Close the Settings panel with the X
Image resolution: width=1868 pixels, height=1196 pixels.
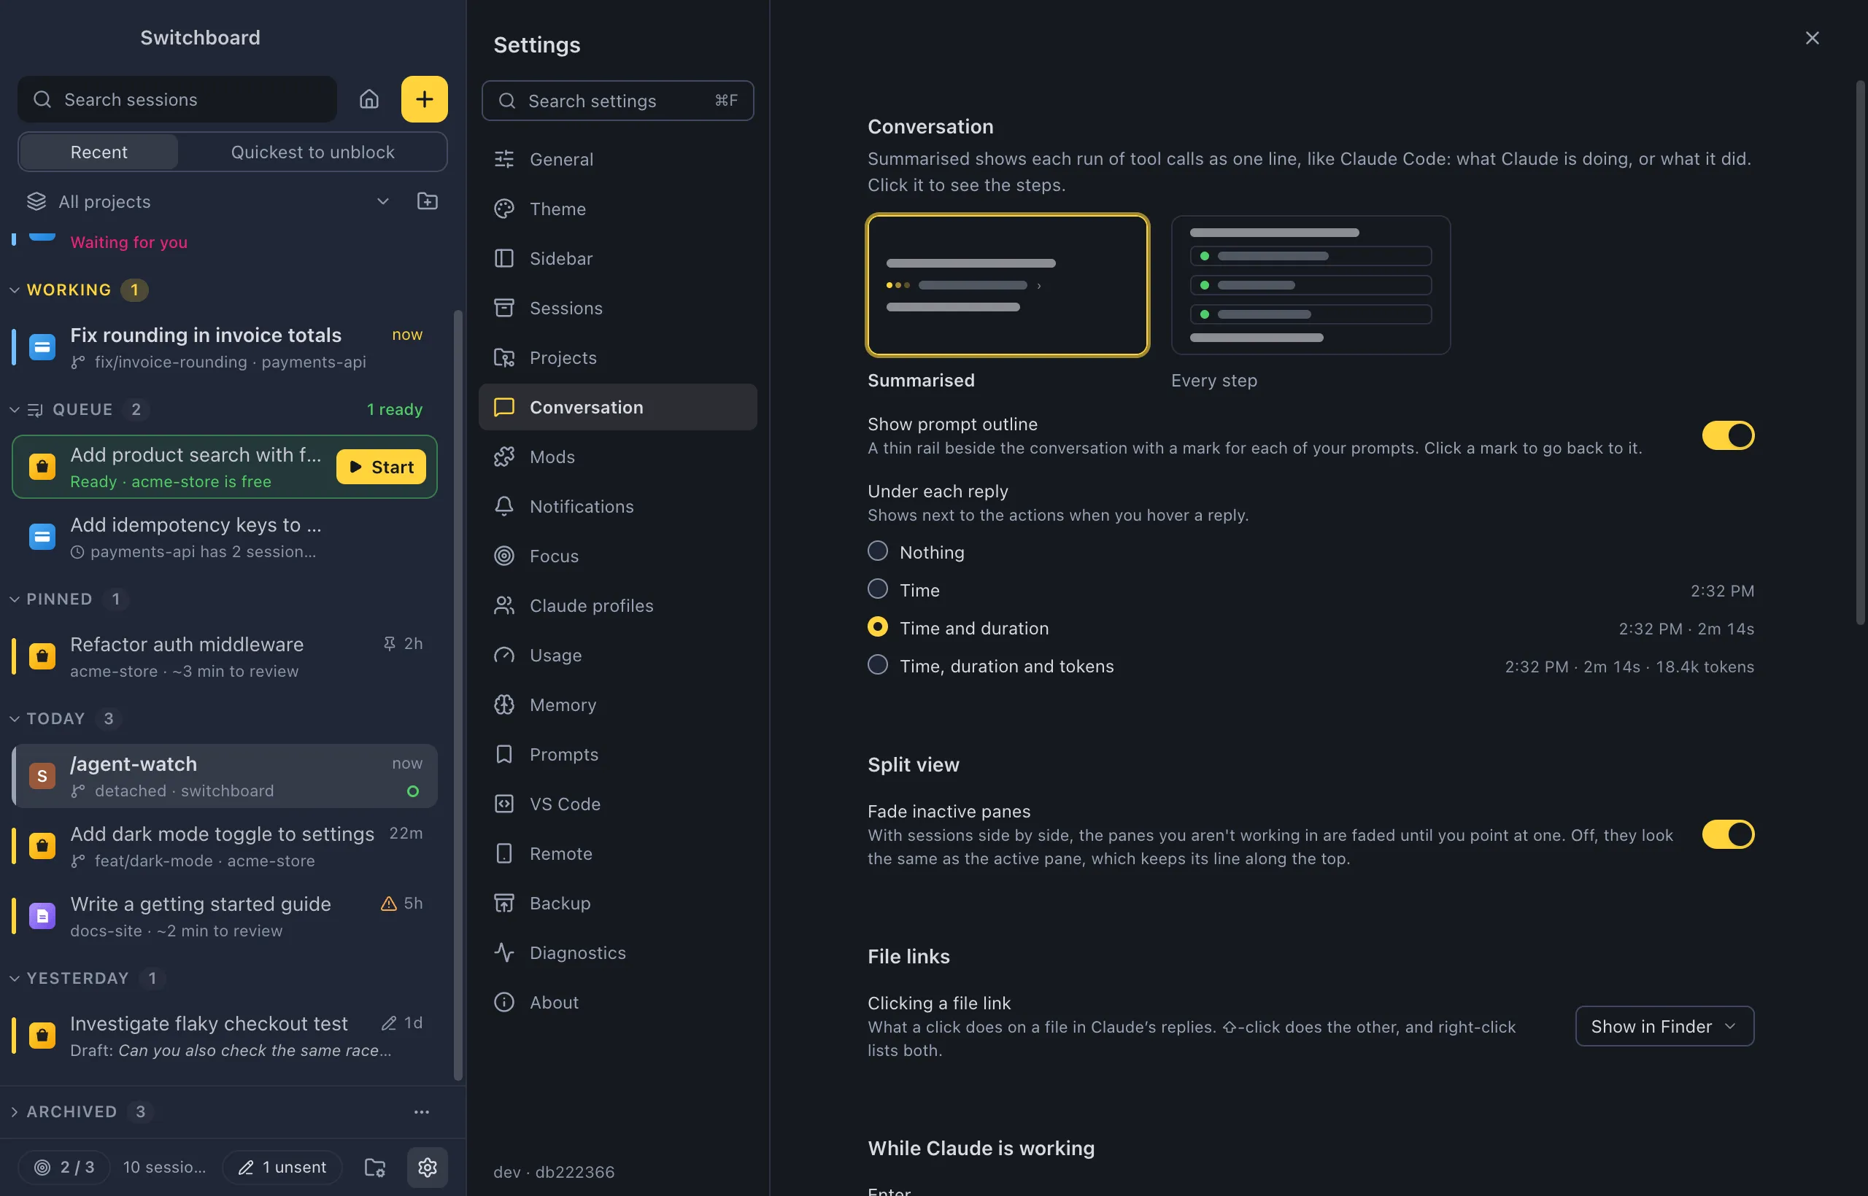pyautogui.click(x=1812, y=38)
